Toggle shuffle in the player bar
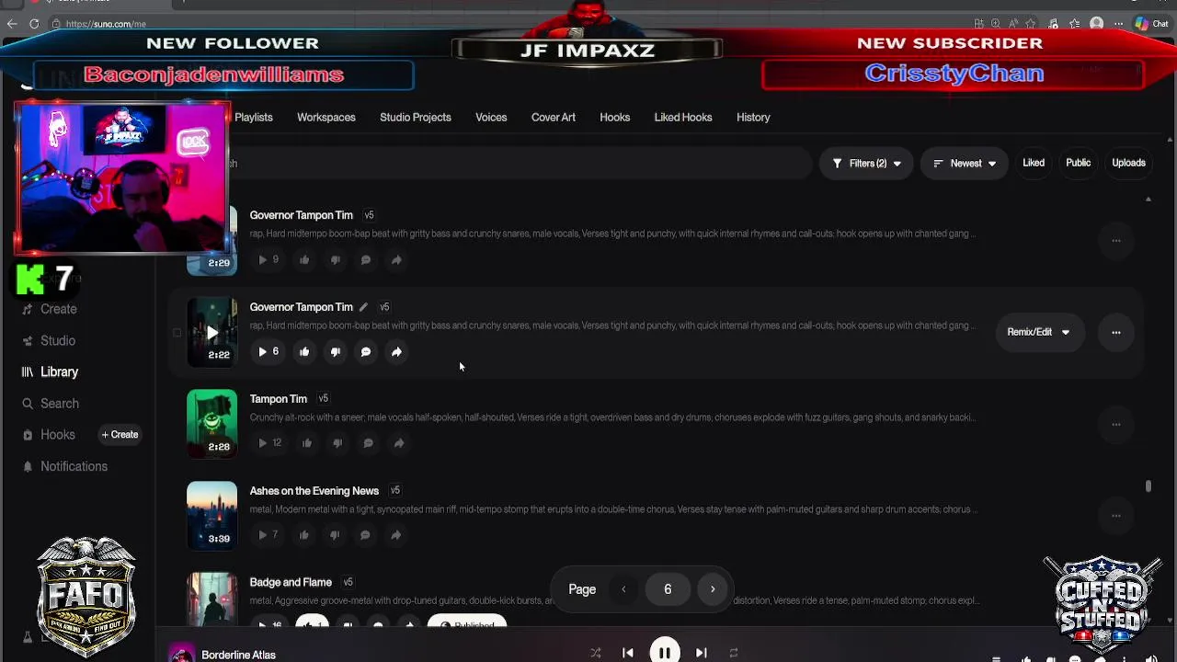 coord(596,653)
